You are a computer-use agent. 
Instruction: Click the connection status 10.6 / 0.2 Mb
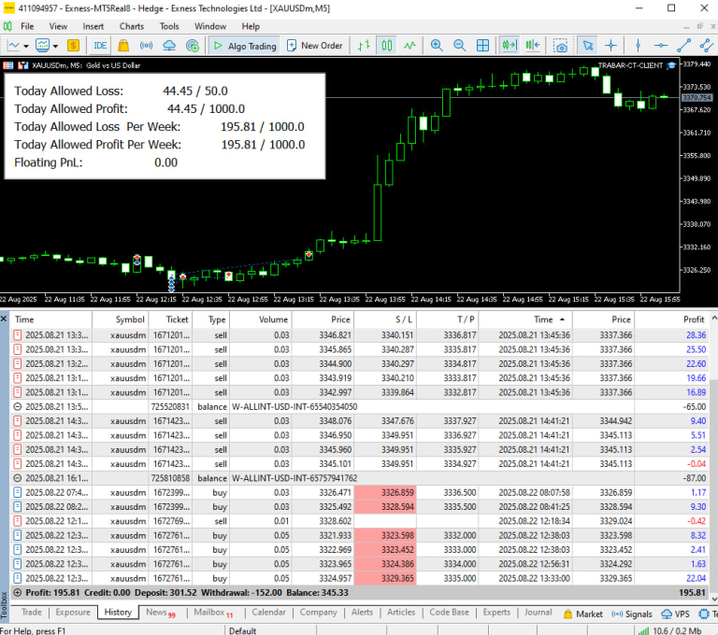point(670,631)
